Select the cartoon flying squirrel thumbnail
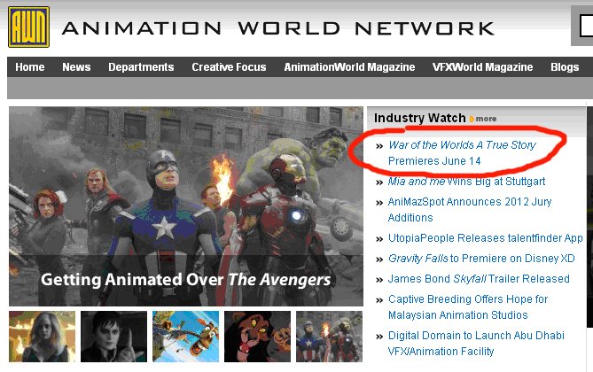This screenshot has width=593, height=372. coord(185,337)
